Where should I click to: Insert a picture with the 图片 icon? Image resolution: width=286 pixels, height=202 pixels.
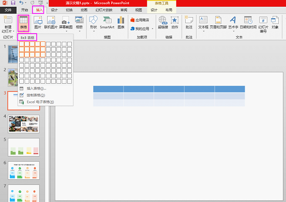click(x=38, y=23)
